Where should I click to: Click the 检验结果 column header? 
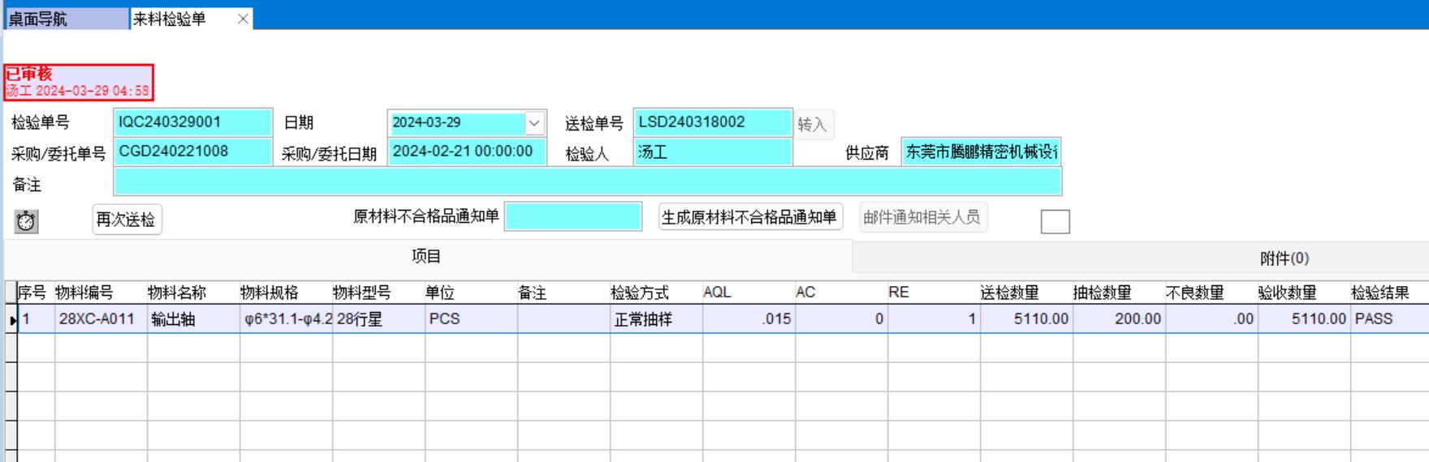[1379, 293]
